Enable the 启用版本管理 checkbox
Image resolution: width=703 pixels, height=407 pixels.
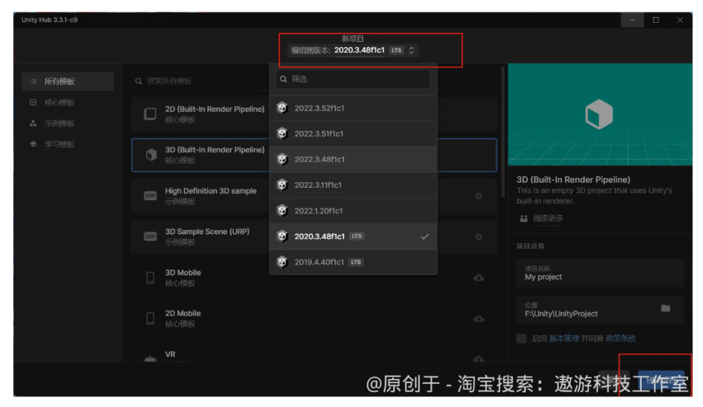coord(521,338)
